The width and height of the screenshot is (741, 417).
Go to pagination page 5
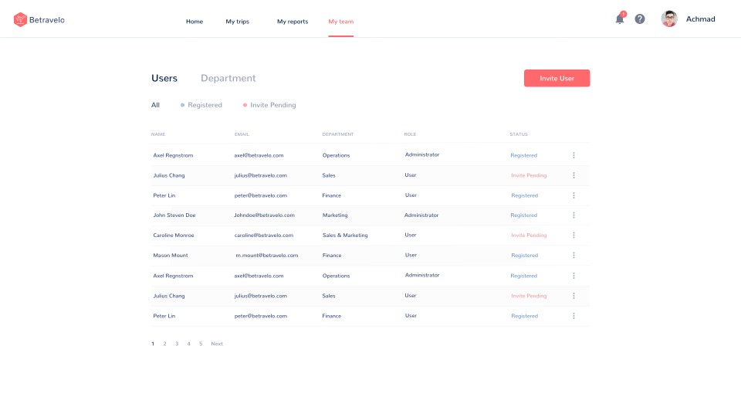(x=201, y=344)
